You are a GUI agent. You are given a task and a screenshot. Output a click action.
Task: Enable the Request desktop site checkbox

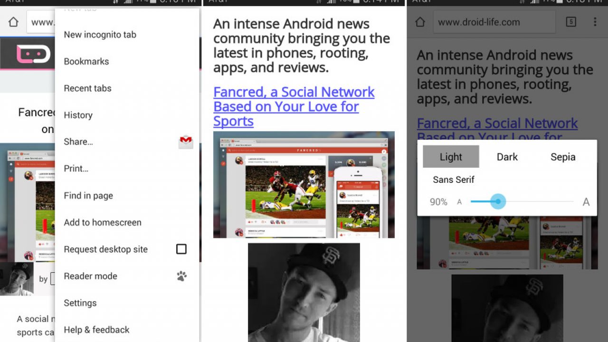[181, 249]
